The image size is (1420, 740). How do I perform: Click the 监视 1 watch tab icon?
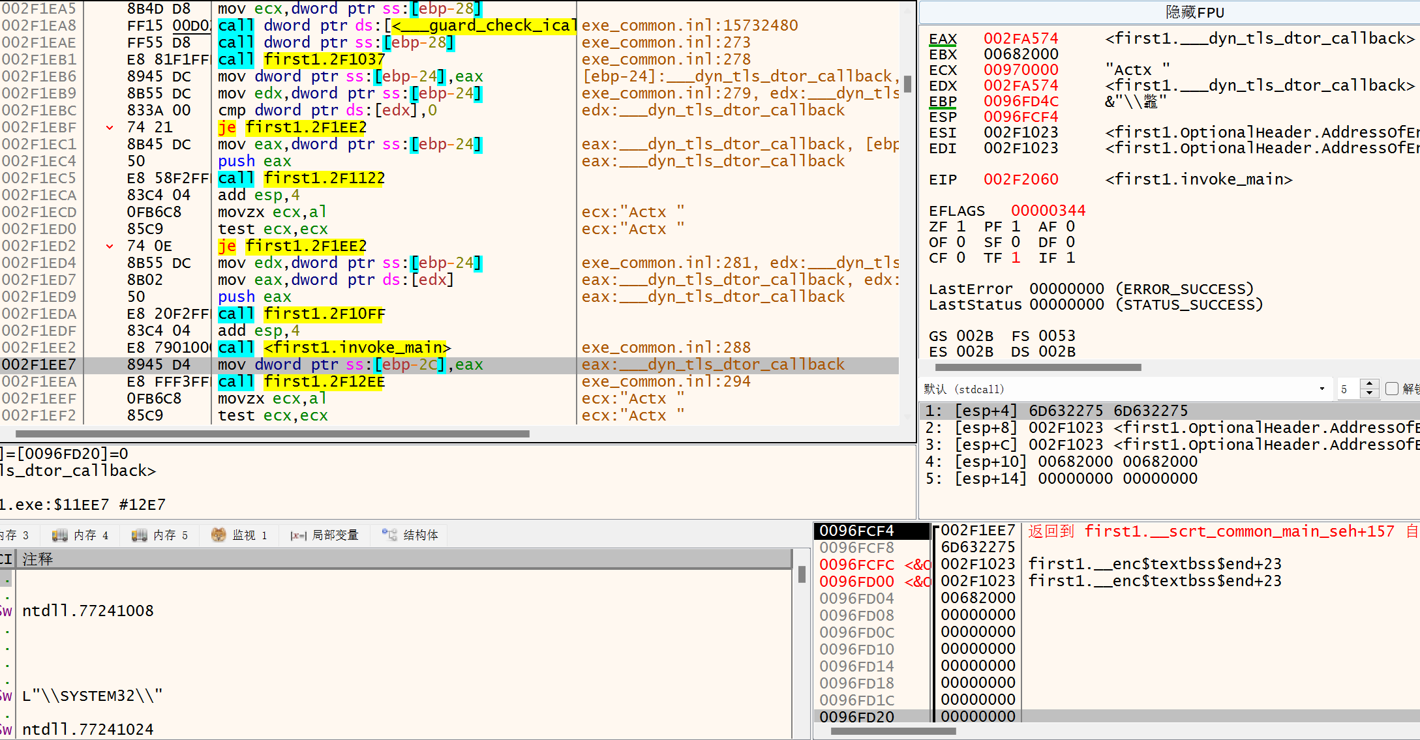pos(219,535)
